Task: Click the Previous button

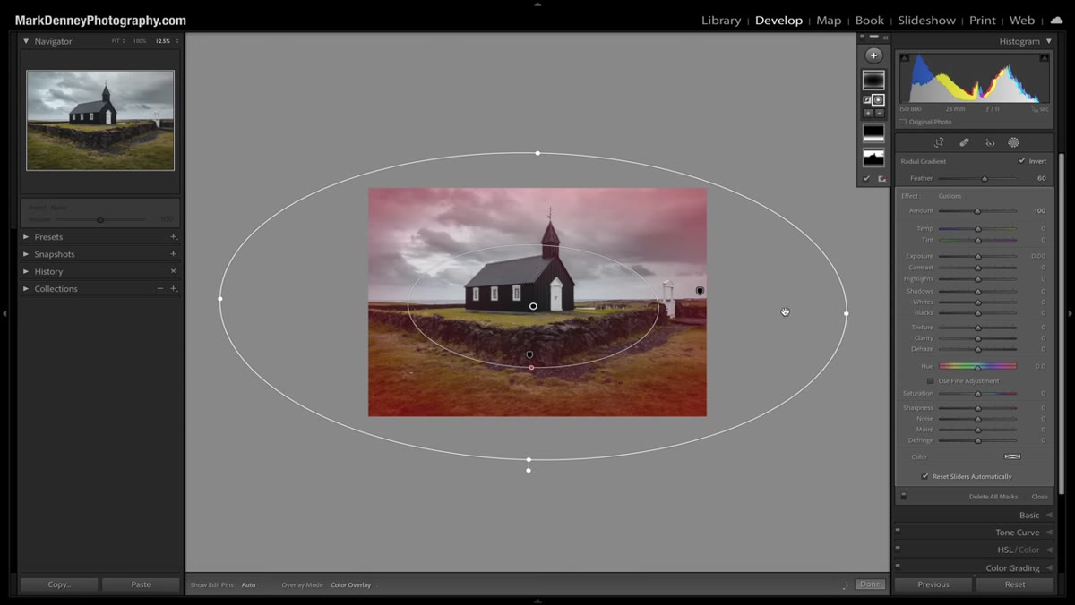Action: [933, 584]
